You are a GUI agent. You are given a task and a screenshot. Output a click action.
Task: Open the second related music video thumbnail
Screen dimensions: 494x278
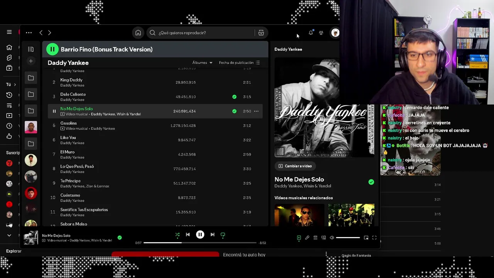(x=351, y=215)
